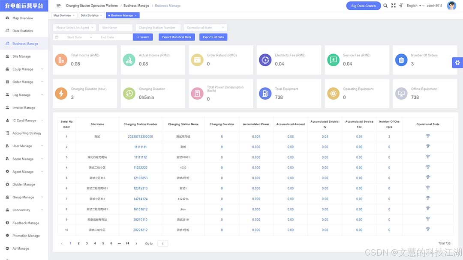This screenshot has height=260, width=463.
Task: Expand Equip Manage in the sidebar
Action: (x=24, y=69)
